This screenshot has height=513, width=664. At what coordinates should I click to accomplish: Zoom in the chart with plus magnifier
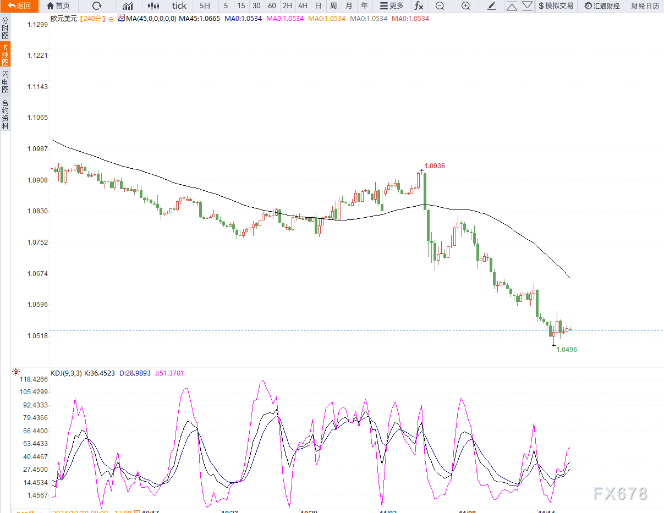(x=465, y=6)
